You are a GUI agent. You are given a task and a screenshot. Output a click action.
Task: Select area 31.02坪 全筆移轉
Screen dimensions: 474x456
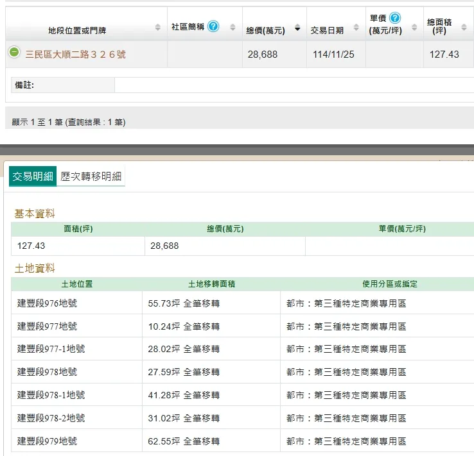184,418
